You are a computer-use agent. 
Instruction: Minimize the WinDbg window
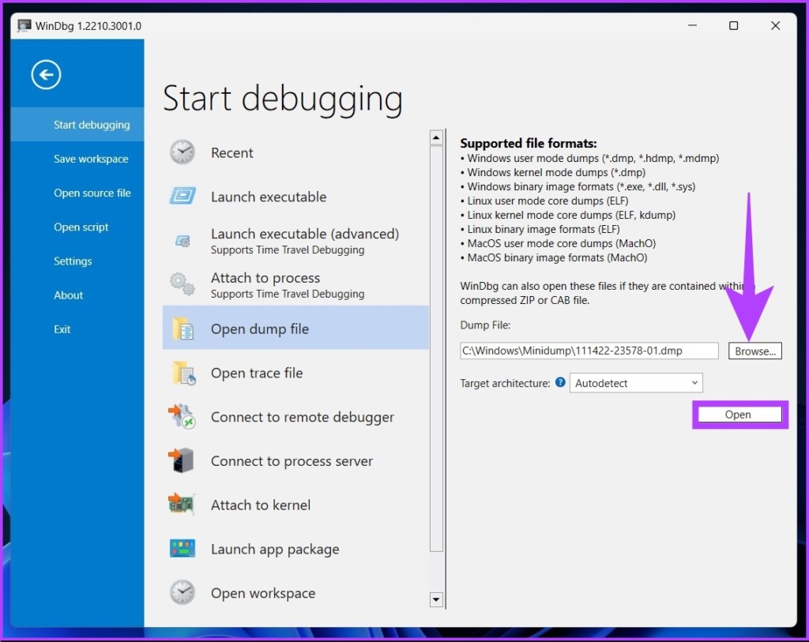[692, 26]
